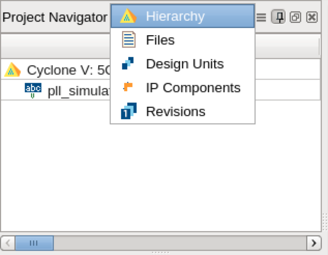This screenshot has width=328, height=255.
Task: Choose Files from the navigator dropdown
Action: tap(183, 40)
